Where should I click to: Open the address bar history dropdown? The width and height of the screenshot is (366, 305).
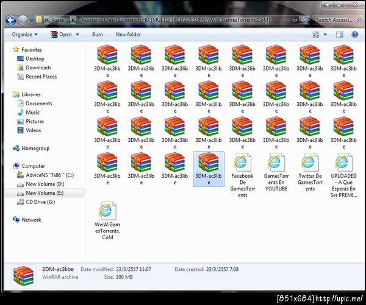tap(295, 20)
